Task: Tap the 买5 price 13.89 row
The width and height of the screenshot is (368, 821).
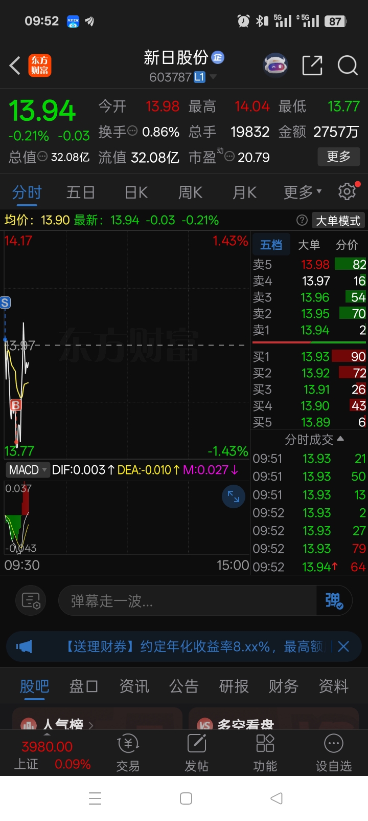Action: click(x=310, y=422)
